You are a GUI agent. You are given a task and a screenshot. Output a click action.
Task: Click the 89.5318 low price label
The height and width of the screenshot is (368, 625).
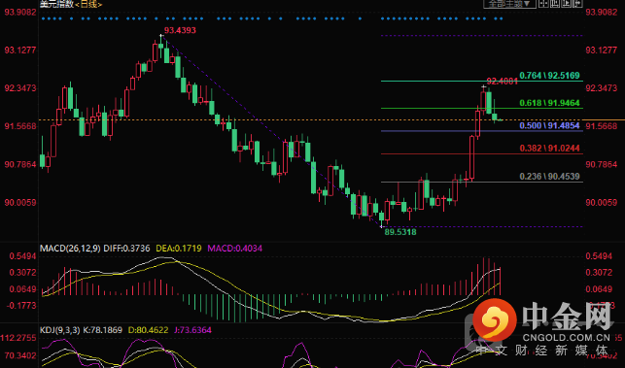point(400,232)
